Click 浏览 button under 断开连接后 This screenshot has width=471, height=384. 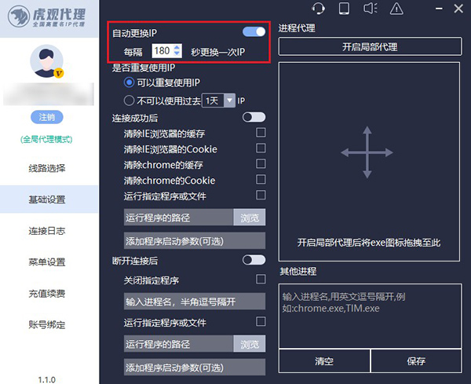point(250,344)
